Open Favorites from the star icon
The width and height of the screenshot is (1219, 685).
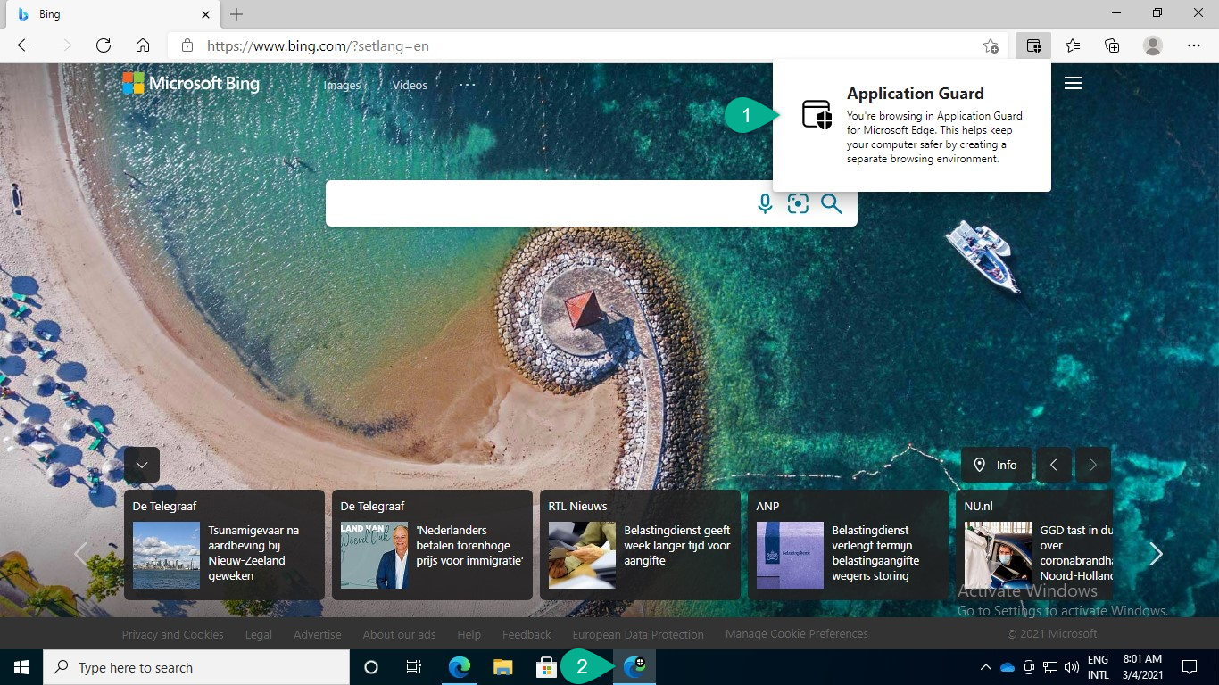1073,45
